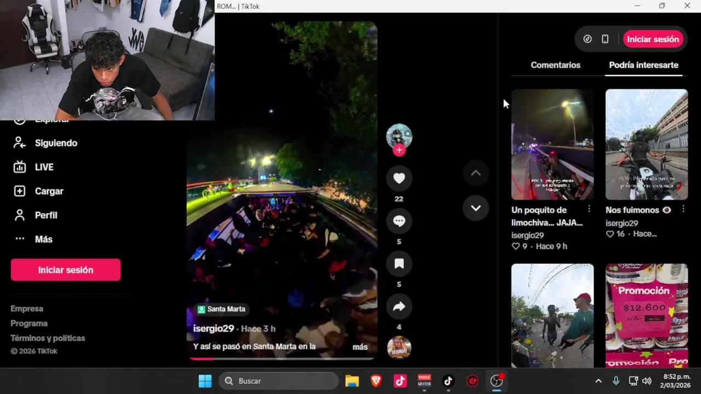Switch to the Comentarios tab
The image size is (701, 394).
point(555,65)
